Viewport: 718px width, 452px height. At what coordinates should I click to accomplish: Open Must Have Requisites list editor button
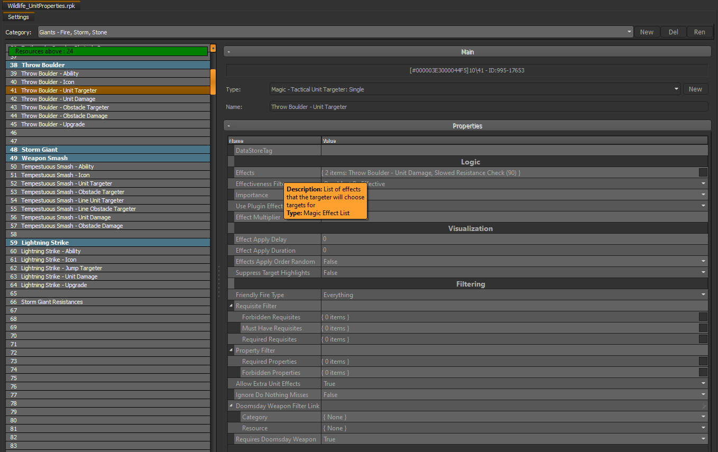click(x=703, y=328)
